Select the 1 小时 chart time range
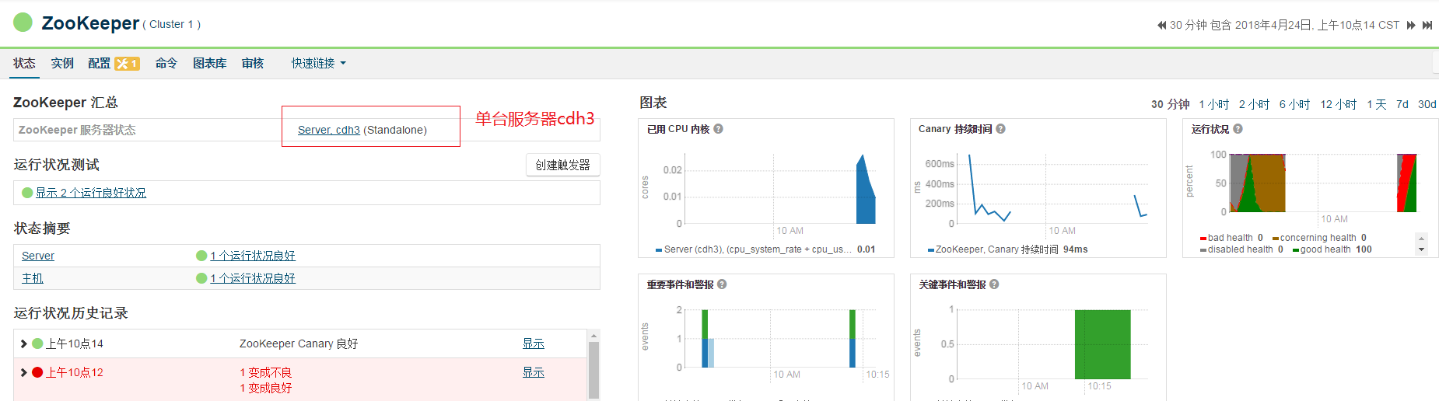This screenshot has width=1439, height=401. click(1214, 104)
